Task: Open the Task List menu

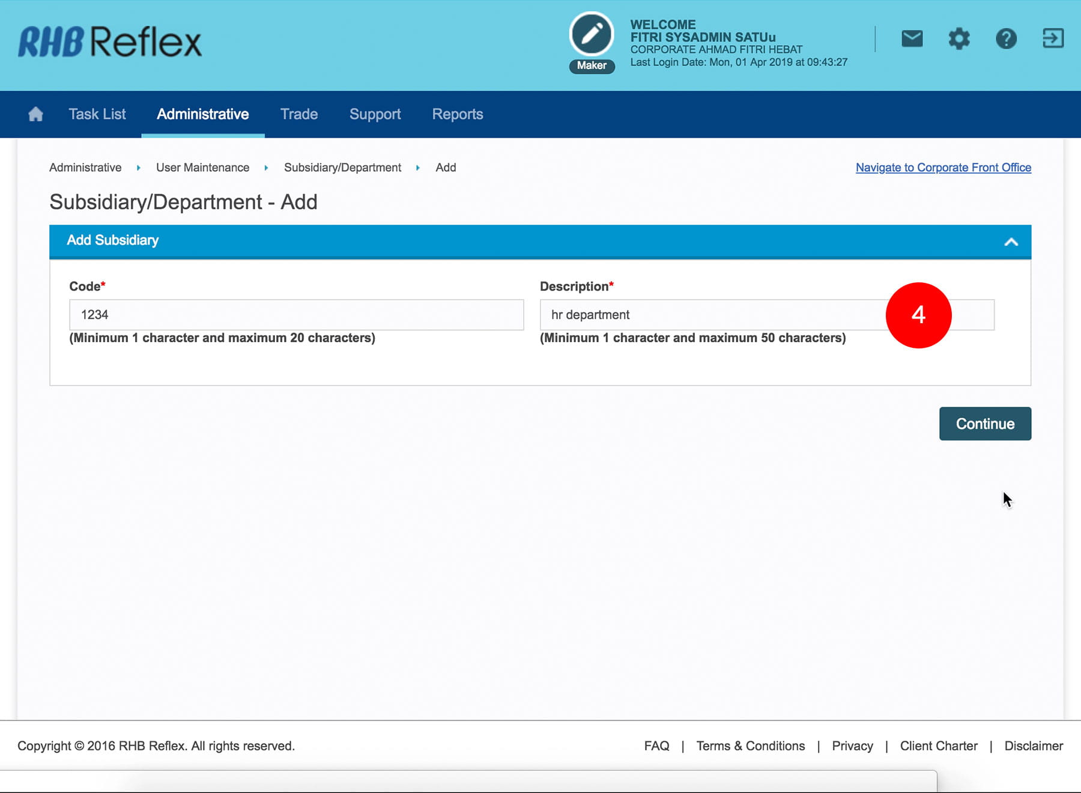Action: tap(97, 114)
